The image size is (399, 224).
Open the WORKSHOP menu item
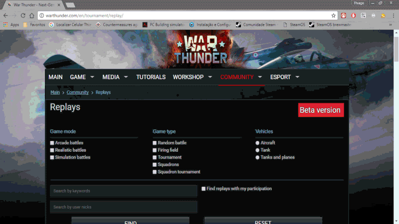pos(189,77)
